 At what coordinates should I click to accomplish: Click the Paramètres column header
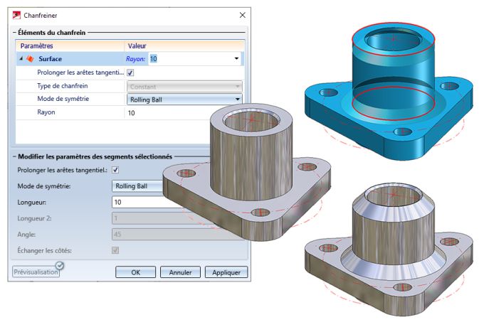point(69,45)
